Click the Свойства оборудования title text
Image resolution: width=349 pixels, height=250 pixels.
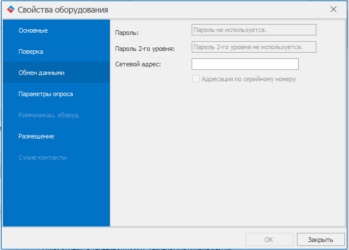(x=63, y=10)
